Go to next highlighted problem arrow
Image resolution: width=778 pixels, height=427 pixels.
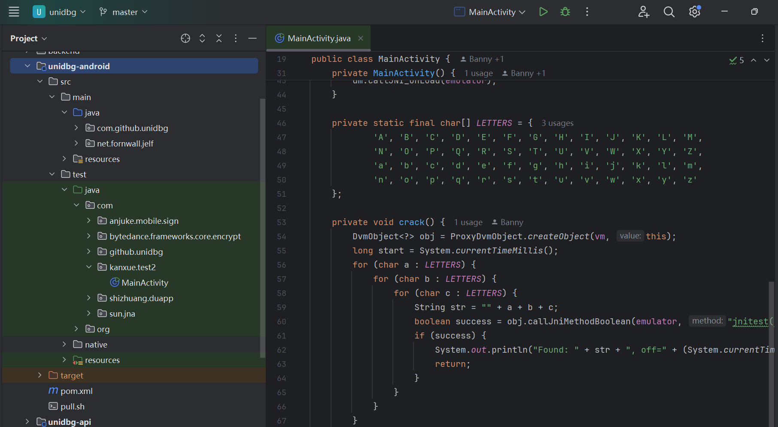click(767, 60)
